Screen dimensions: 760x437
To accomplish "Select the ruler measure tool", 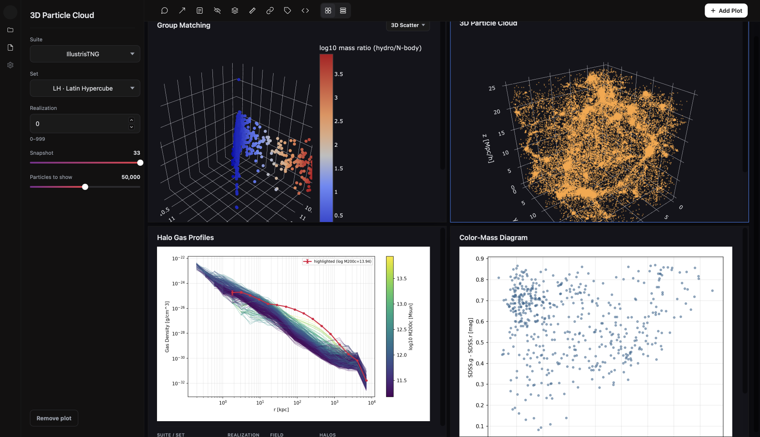I will tap(252, 11).
